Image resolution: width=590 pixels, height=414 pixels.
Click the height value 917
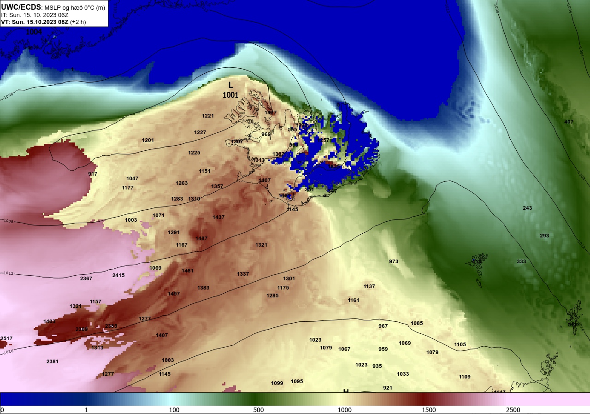(93, 174)
